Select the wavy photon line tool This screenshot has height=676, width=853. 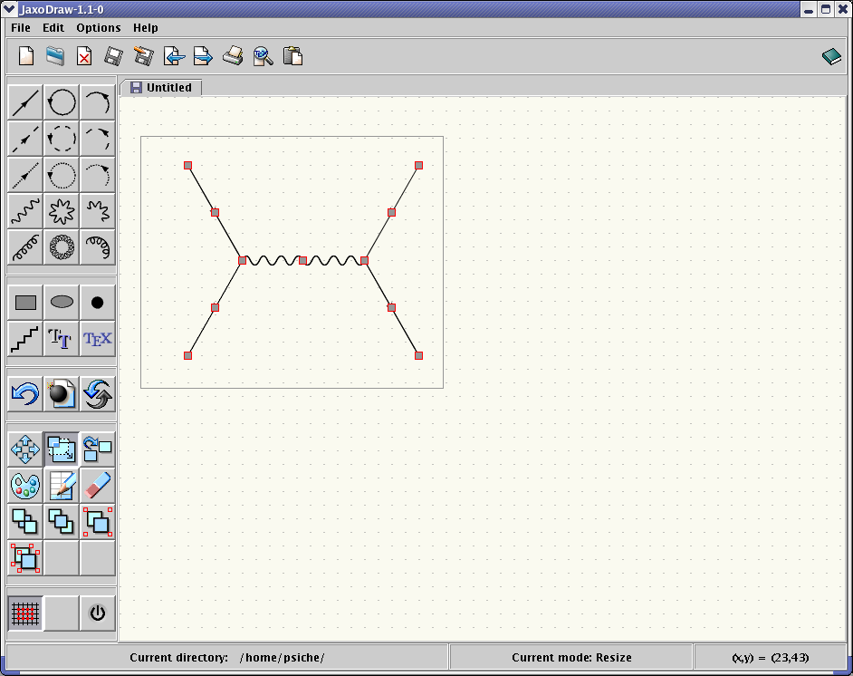[x=25, y=211]
